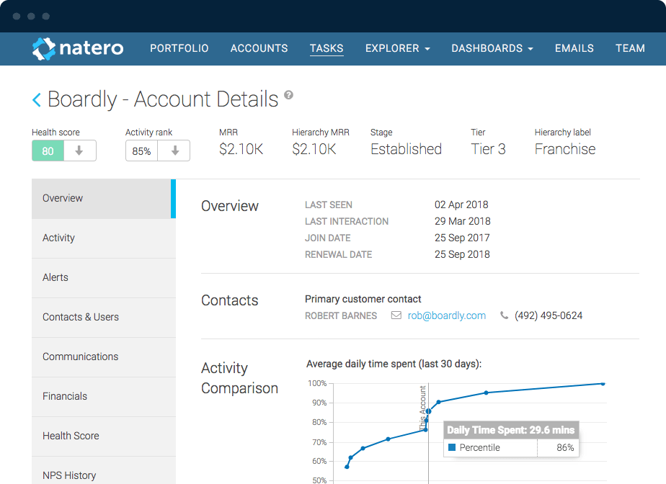Open the Dashboards dropdown menu
Viewport: 666px width, 484px height.
492,48
